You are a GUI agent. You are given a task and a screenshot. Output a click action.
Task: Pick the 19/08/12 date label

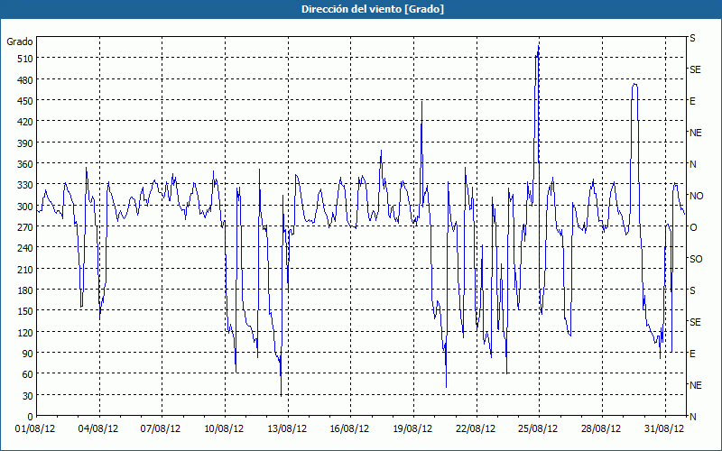[x=412, y=429]
